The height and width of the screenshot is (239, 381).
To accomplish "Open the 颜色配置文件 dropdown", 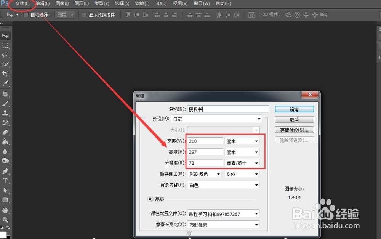I will pos(223,214).
